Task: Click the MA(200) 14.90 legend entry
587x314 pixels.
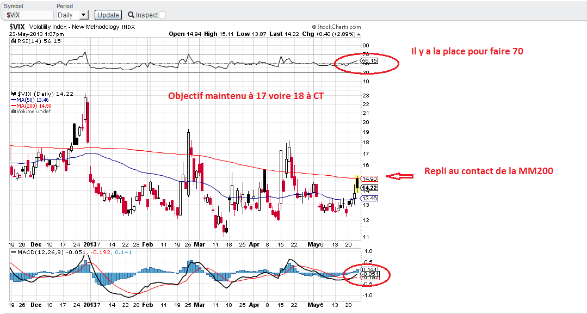Action: (32, 106)
